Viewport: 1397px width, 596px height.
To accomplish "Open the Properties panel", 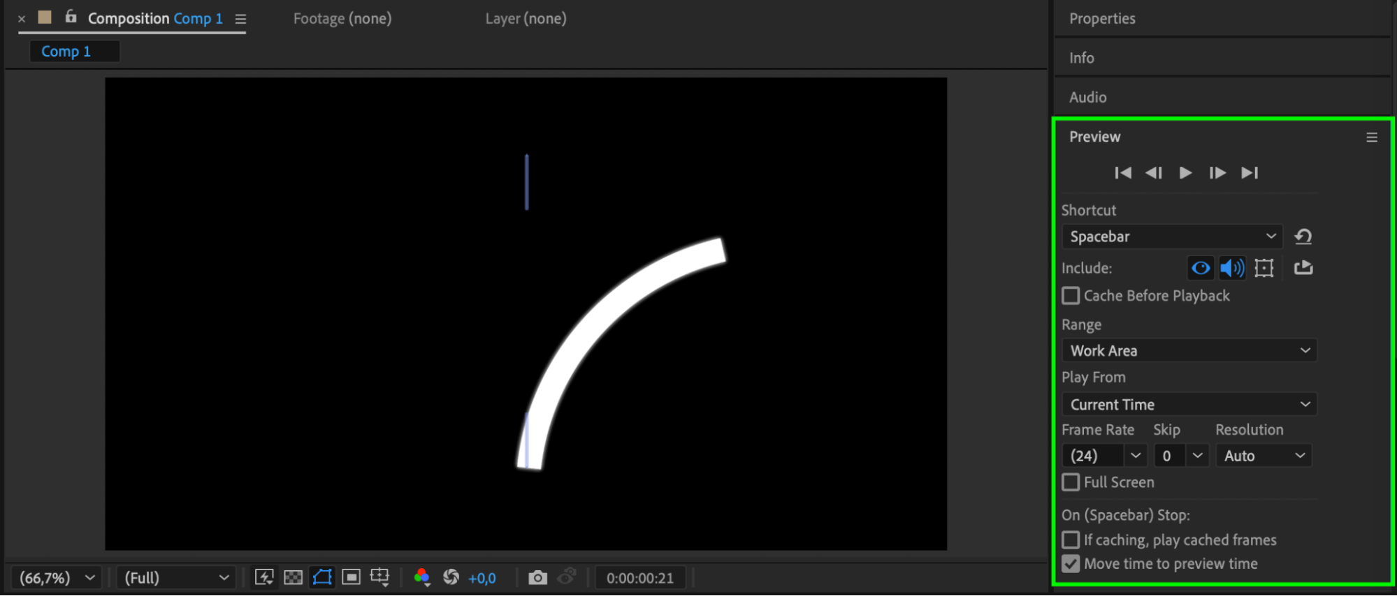I will [1102, 19].
